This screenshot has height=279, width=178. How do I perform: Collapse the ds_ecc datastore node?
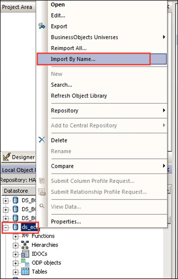click(6, 228)
